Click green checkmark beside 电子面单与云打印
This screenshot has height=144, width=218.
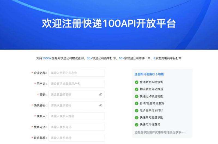tap(137, 110)
